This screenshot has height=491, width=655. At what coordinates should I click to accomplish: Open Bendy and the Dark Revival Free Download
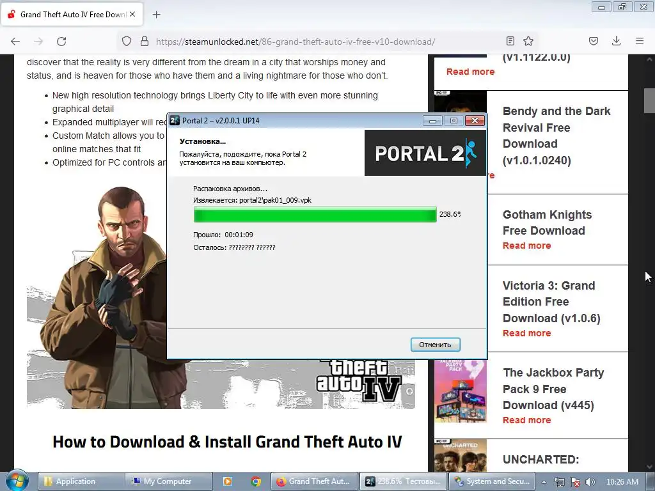556,136
